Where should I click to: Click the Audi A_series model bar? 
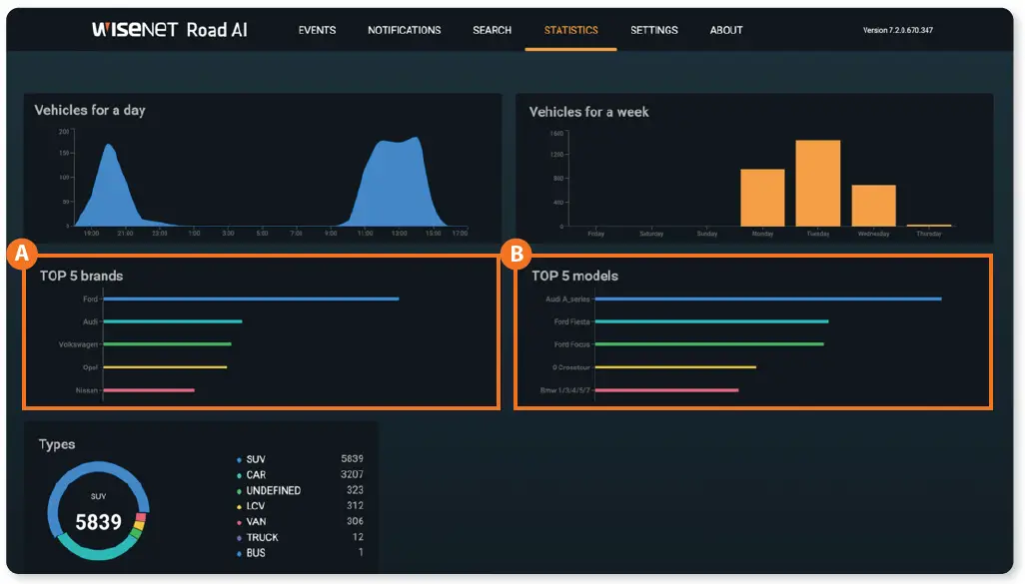768,298
